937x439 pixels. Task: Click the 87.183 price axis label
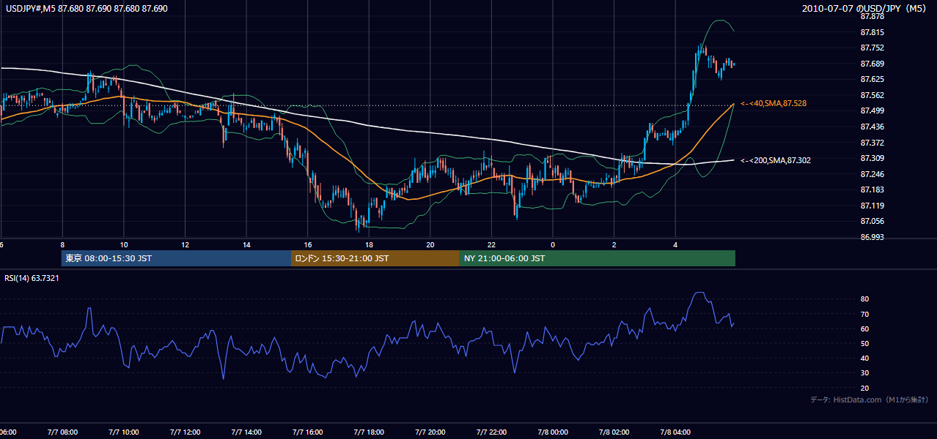point(872,190)
